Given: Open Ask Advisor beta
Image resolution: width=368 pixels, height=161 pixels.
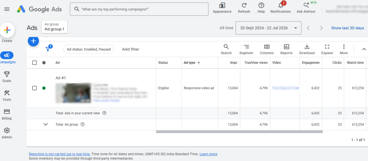Looking at the screenshot, I should pyautogui.click(x=306, y=8).
